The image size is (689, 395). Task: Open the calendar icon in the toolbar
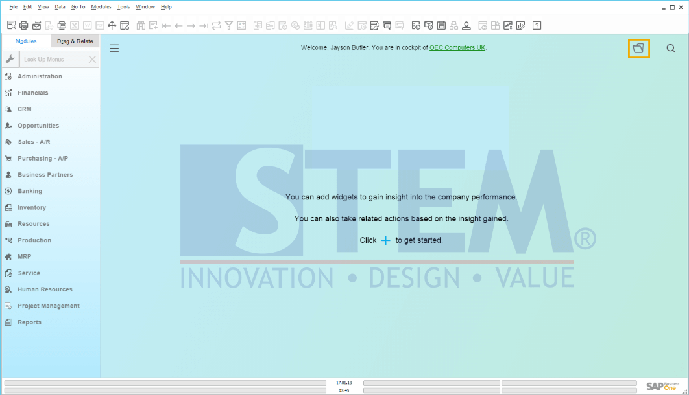tap(441, 25)
